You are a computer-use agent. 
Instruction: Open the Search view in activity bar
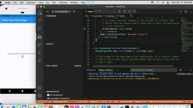(x=40, y=20)
